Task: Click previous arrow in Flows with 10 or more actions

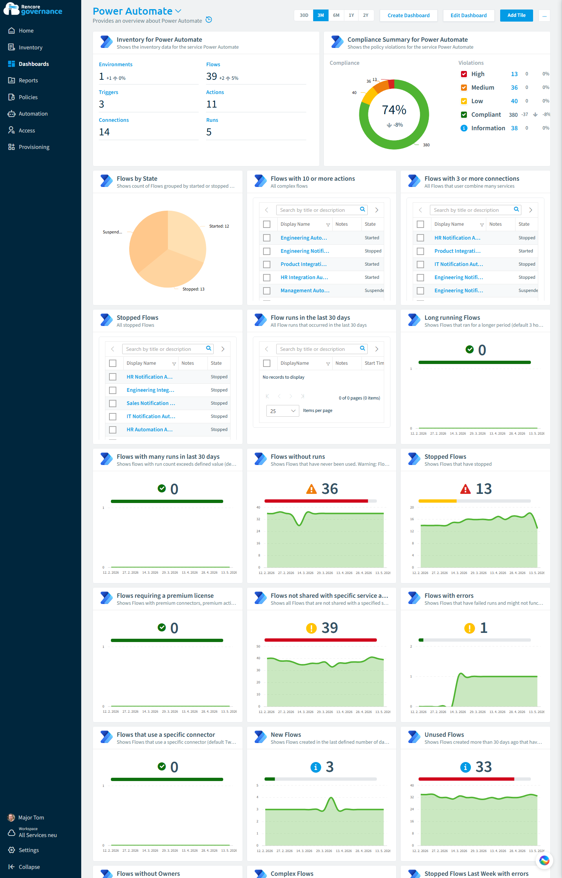Action: (267, 210)
